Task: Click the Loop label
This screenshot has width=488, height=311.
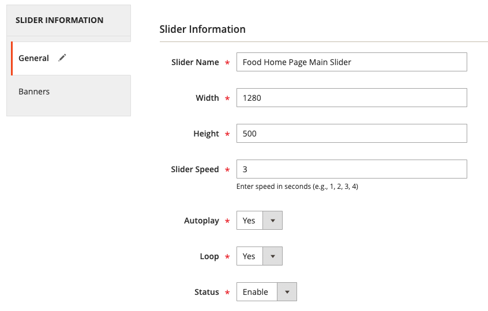Action: (x=209, y=256)
